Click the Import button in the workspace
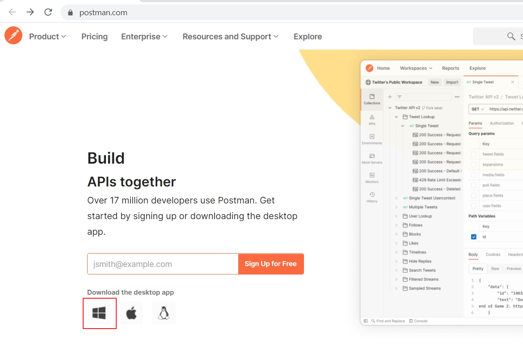Image resolution: width=523 pixels, height=355 pixels. [x=452, y=82]
